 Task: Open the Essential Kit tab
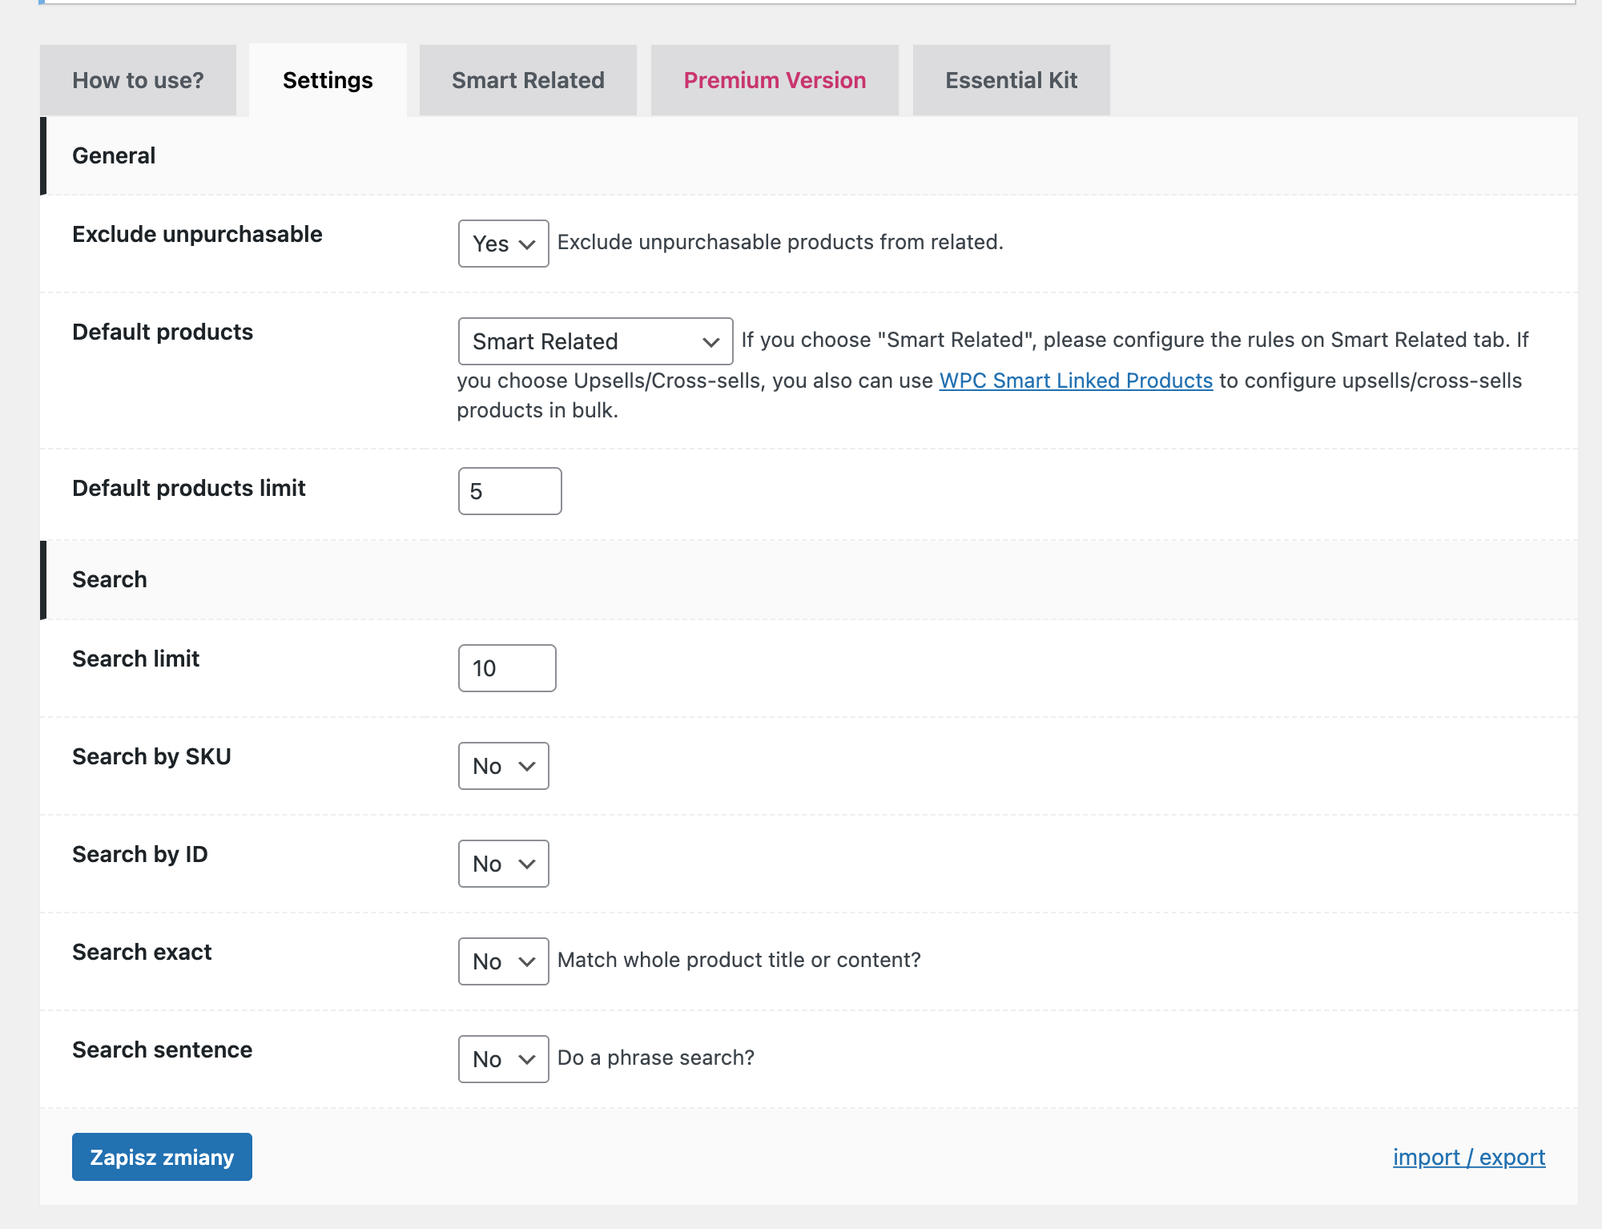tap(1011, 80)
